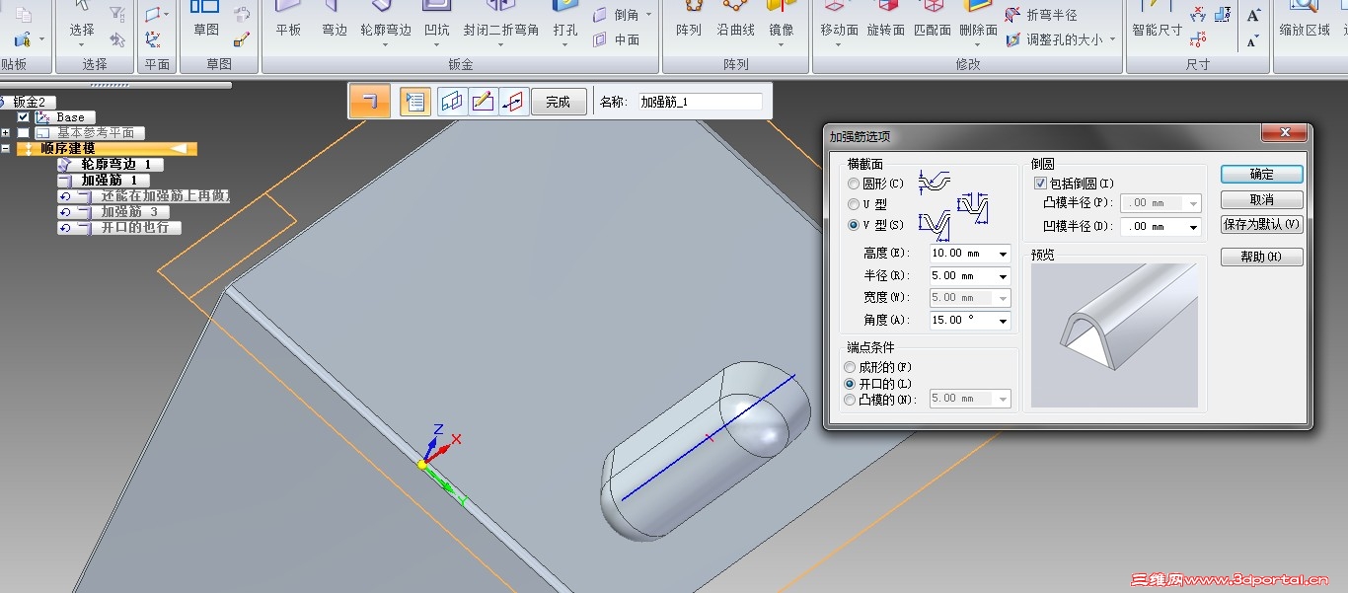1348x593 pixels.
Task: Start a 草图 (Sketch)
Action: (206, 20)
